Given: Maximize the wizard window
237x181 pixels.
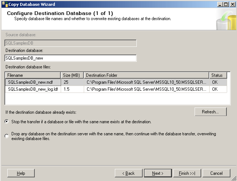Looking at the screenshot, I should click(x=226, y=4).
